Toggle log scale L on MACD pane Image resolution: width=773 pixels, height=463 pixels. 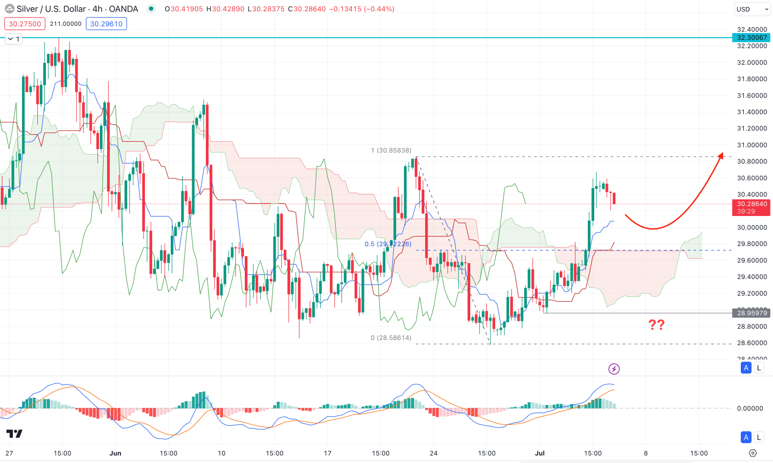pyautogui.click(x=759, y=437)
